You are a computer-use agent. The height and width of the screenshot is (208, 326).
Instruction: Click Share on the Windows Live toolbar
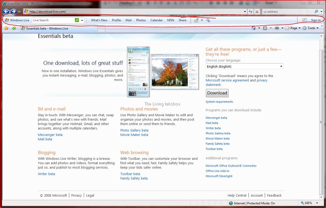(x=182, y=20)
